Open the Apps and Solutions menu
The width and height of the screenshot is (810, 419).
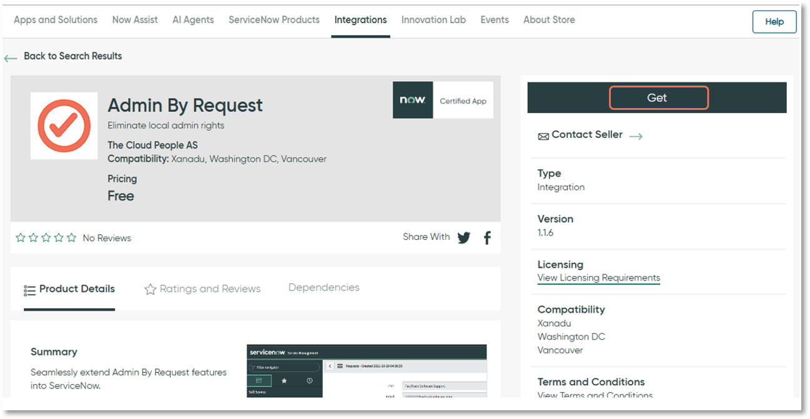[56, 20]
